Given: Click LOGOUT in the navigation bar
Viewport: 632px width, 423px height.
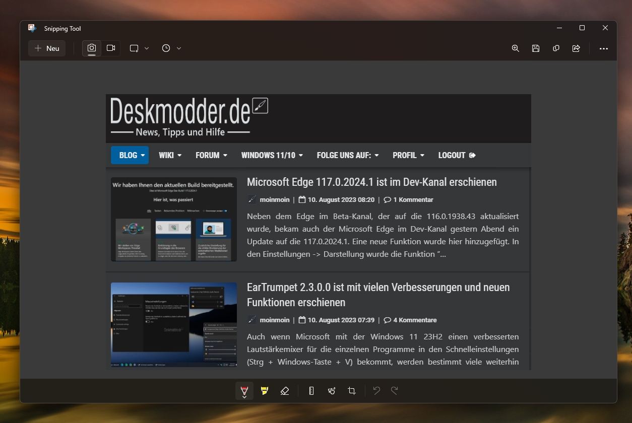Looking at the screenshot, I should [457, 155].
